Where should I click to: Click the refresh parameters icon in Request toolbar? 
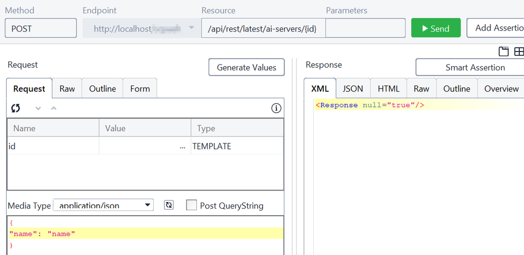pyautogui.click(x=16, y=108)
